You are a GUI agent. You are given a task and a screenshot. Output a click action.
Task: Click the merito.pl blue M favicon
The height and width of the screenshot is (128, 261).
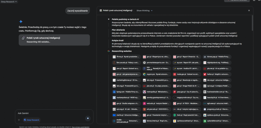(x=114, y=115)
